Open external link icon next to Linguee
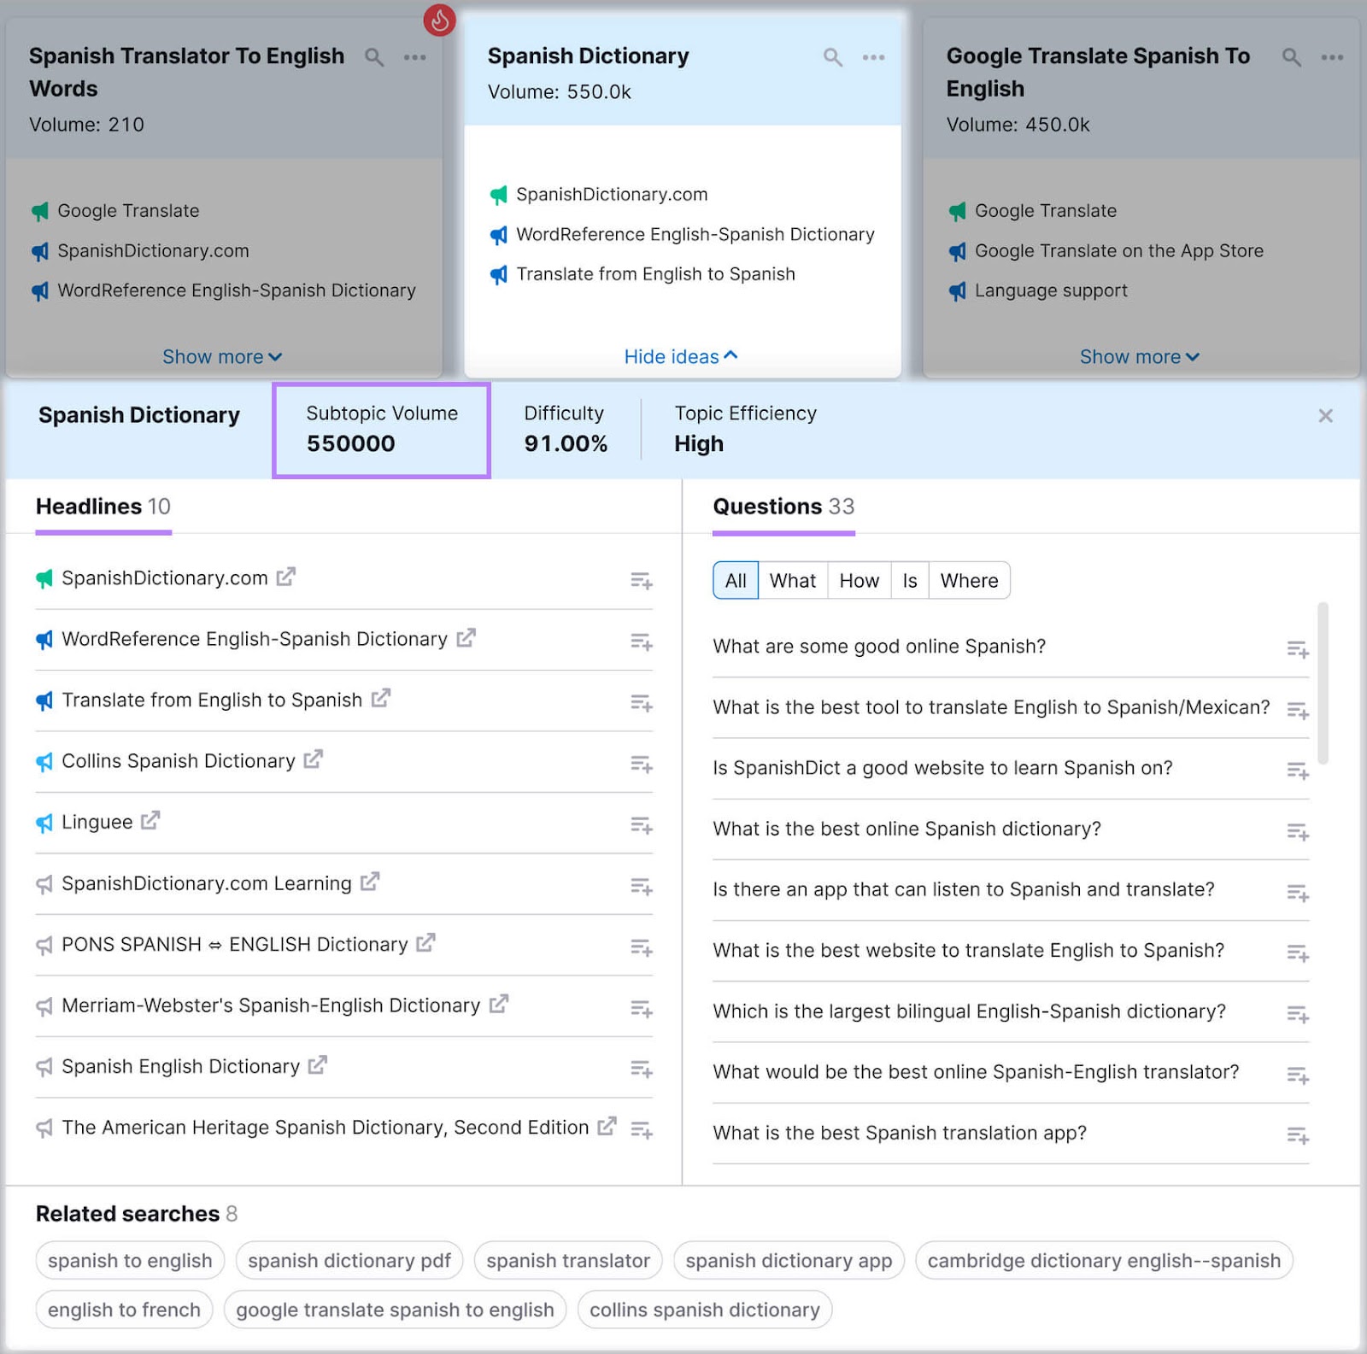This screenshot has width=1367, height=1354. coord(150,819)
